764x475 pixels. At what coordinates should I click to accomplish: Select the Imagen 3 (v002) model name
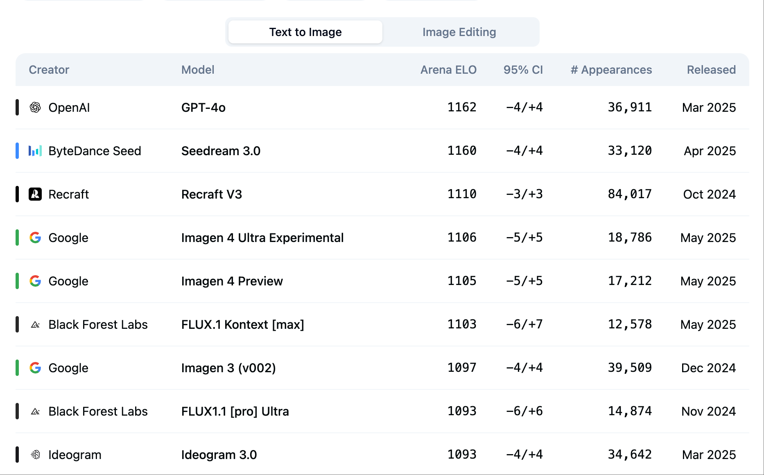pos(228,368)
